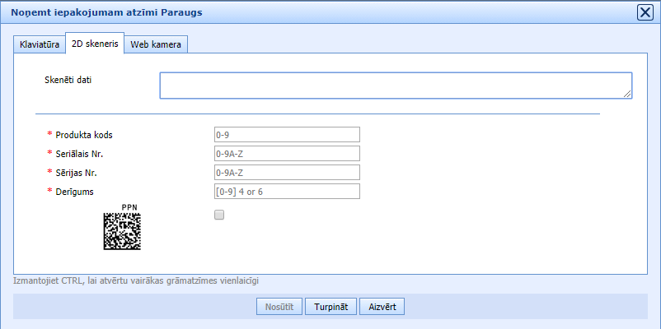Click the Derīgums label
Image resolution: width=661 pixels, height=329 pixels.
(x=78, y=192)
